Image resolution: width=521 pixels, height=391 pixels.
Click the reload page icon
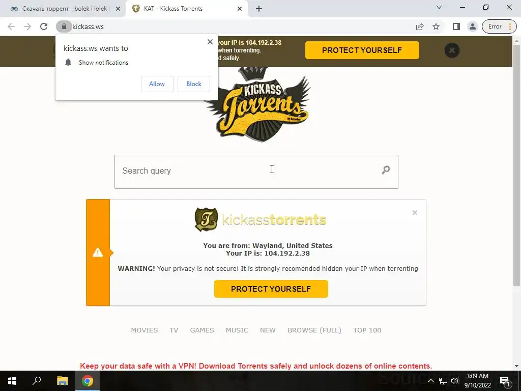coord(44,26)
